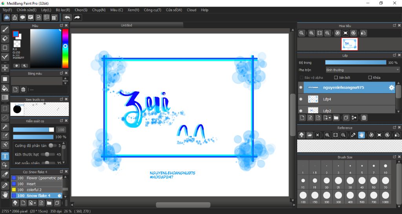Select the colorful 2 brush
Viewport: 402px width, 214px height.
pos(37,190)
